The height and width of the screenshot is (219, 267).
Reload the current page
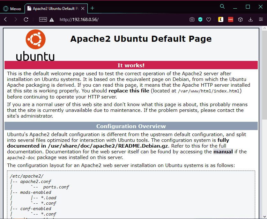click(26, 19)
